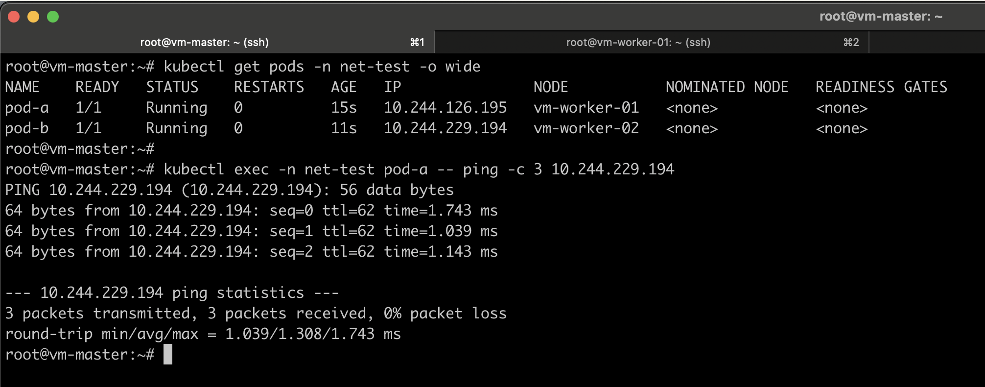Viewport: 985px width, 387px height.
Task: Click the pod IP 10.244.126.195 in the table
Action: (x=445, y=108)
